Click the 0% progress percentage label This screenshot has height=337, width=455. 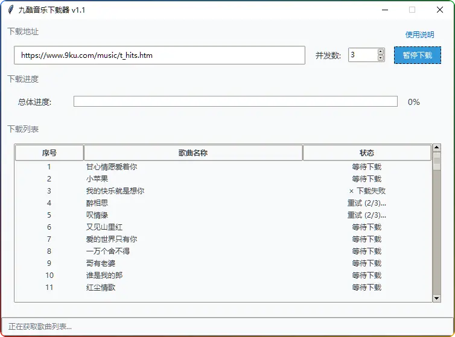(x=414, y=102)
